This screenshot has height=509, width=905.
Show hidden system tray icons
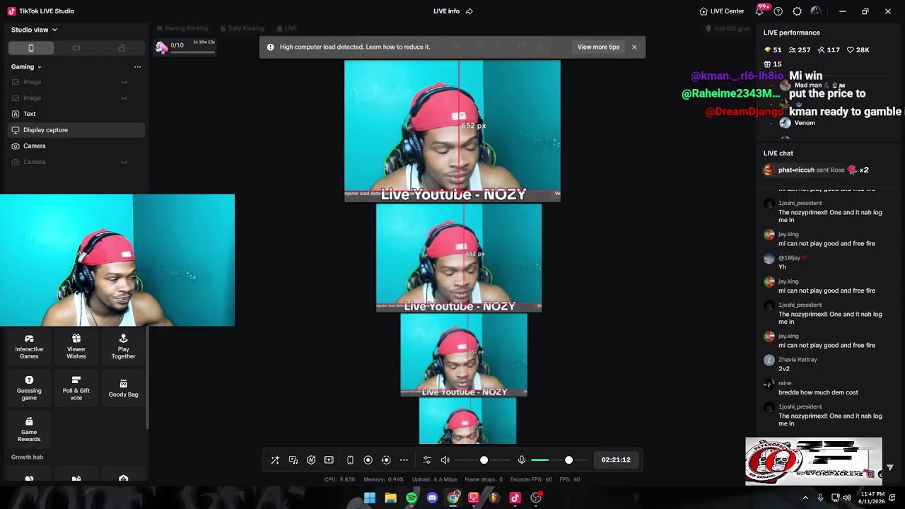(805, 498)
